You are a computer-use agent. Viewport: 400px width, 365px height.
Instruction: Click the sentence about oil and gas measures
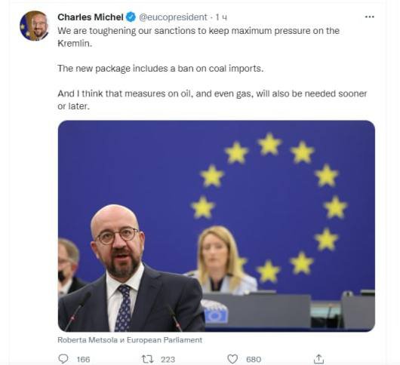[x=212, y=100]
